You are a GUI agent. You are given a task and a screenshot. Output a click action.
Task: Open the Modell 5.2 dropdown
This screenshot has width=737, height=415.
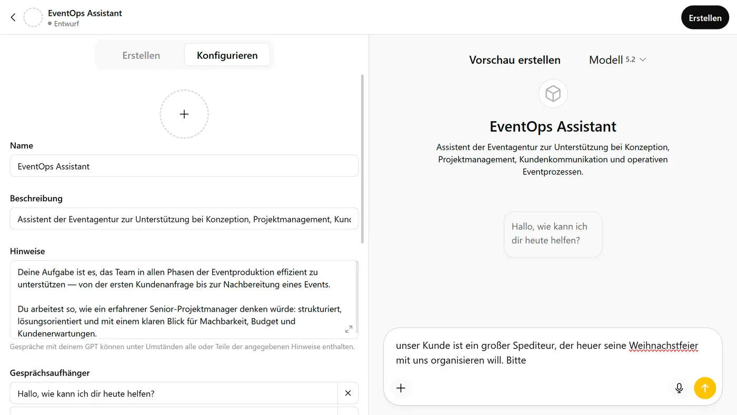[x=618, y=60]
